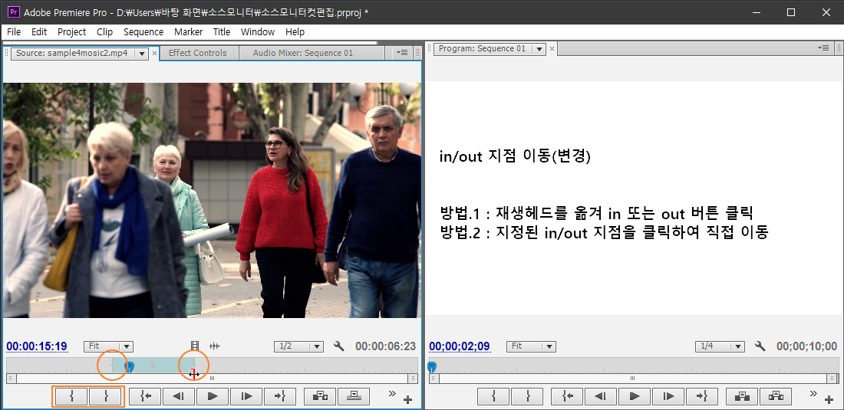Click Program monitor zoom scroll bar

(x=633, y=379)
